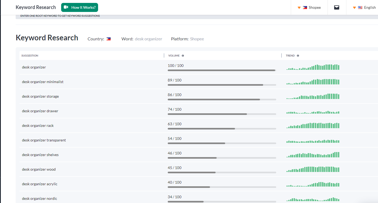Select 'desk organizer drawer' suggestion
Viewport: 378px width, 203px height.
pyautogui.click(x=40, y=111)
